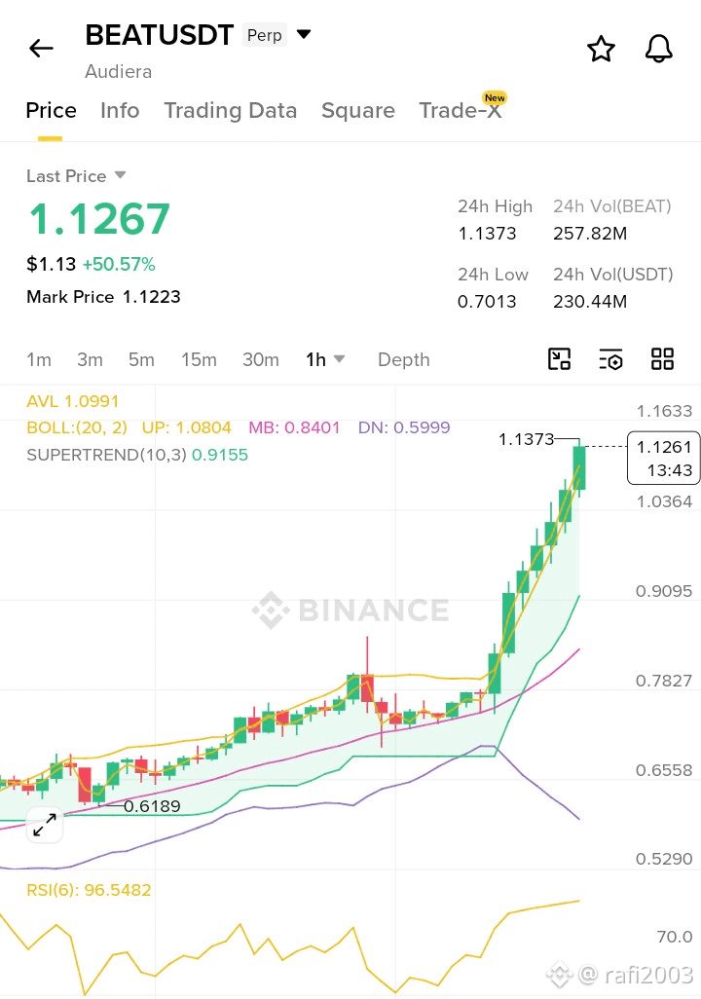Click the +50.57% change value
Screen dimensions: 701x999
119,264
